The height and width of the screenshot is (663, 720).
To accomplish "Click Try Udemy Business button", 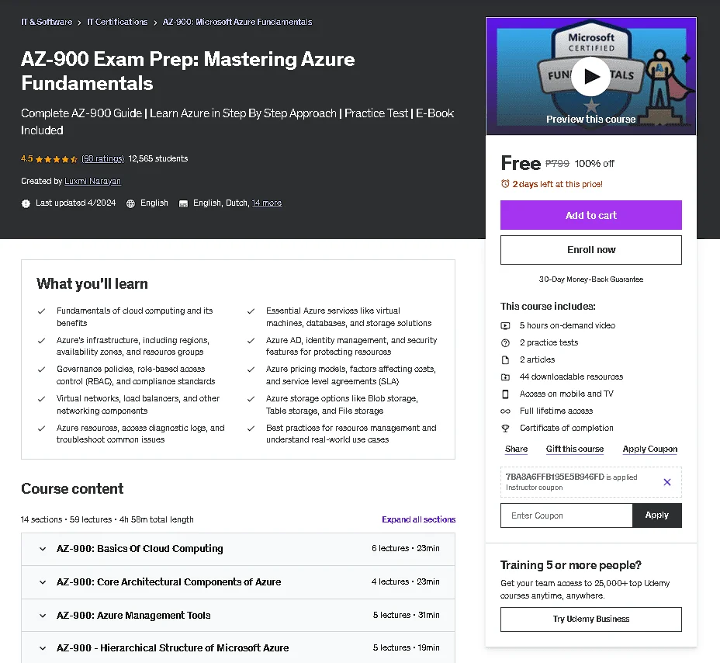I will pos(591,620).
